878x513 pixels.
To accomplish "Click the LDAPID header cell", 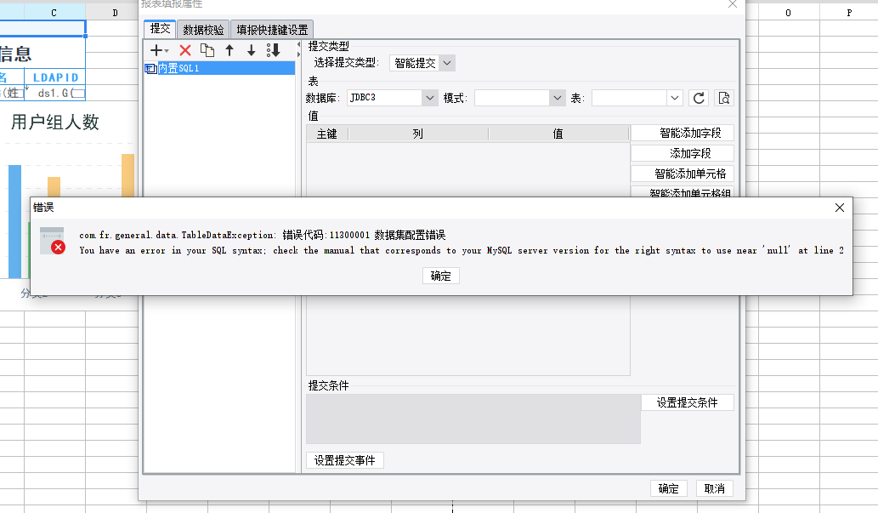I will (55, 77).
